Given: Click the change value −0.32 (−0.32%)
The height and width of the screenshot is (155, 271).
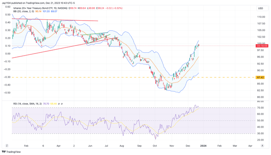Looking at the screenshot, I should pos(114,8).
